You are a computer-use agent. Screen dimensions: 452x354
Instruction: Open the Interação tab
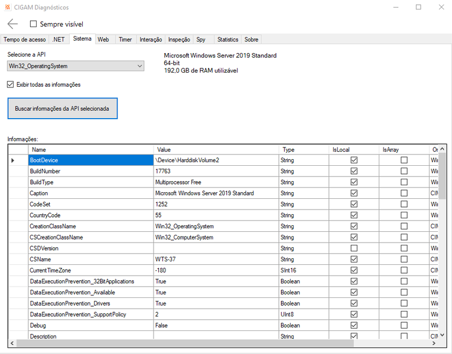[x=151, y=40]
